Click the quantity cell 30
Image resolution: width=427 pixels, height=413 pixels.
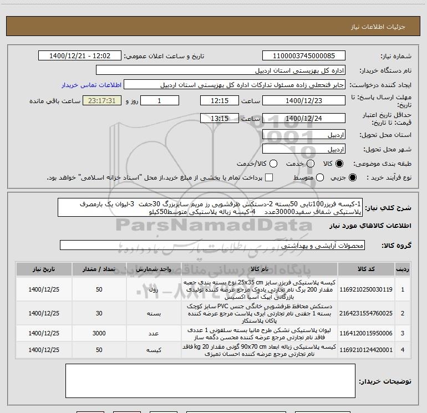[x=99, y=313]
